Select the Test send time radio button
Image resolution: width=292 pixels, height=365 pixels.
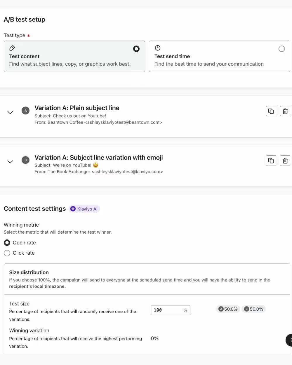pyautogui.click(x=281, y=49)
